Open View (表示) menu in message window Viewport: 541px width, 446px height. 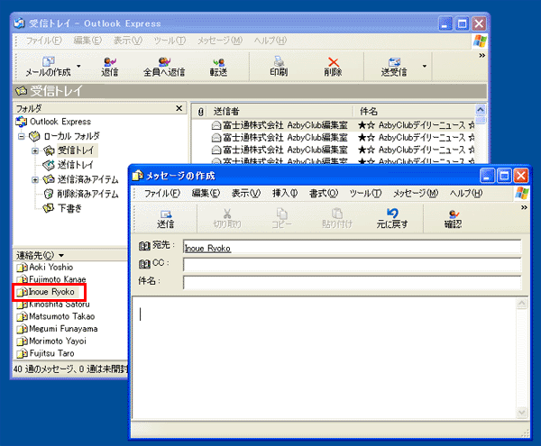point(245,193)
